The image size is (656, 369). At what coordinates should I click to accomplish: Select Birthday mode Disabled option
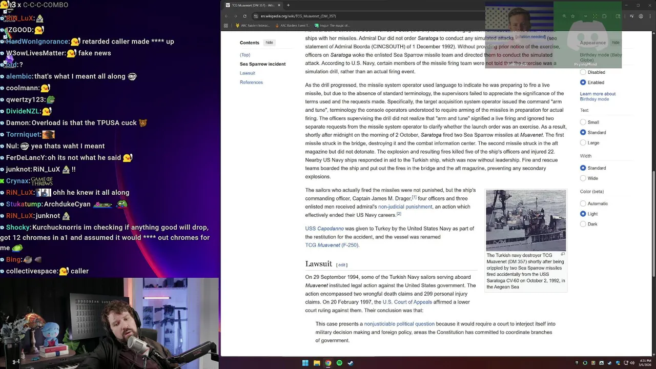(x=583, y=72)
